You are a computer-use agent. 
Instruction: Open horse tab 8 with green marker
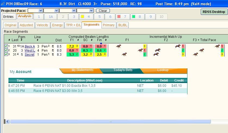[x=138, y=16]
